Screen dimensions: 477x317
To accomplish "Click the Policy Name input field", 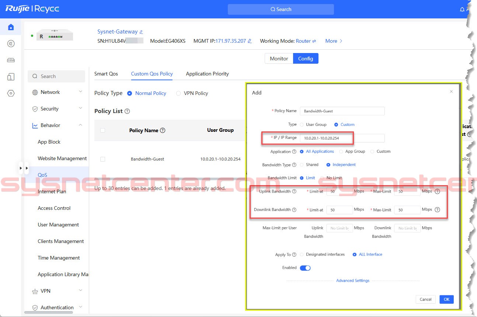I will pos(342,111).
